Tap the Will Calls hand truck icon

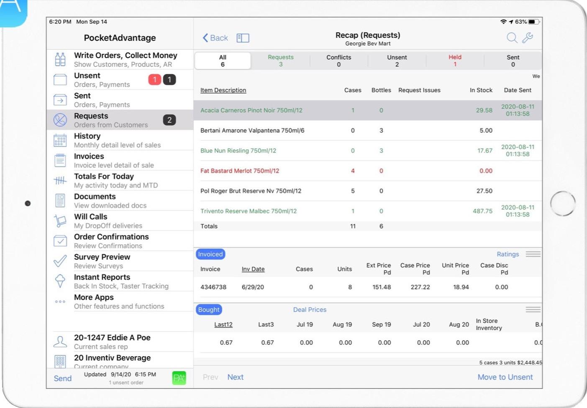point(60,221)
